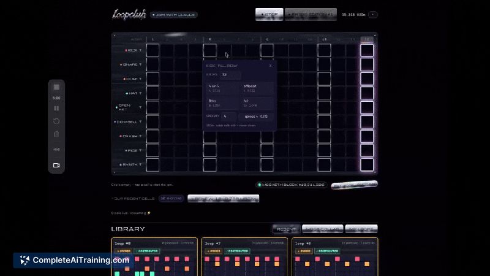Click the gray button right of STOP
Screen dimensions: 490x276
click(311, 14)
